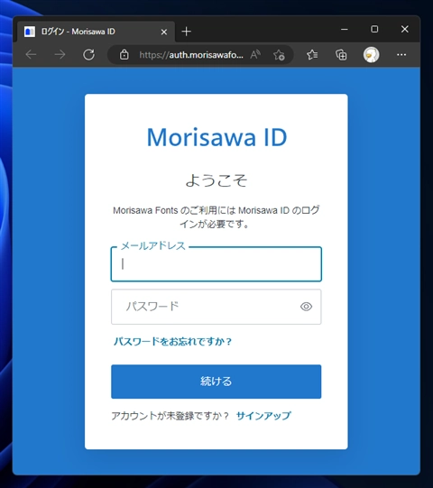Click the browser forward arrow
The image size is (433, 488).
(60, 54)
